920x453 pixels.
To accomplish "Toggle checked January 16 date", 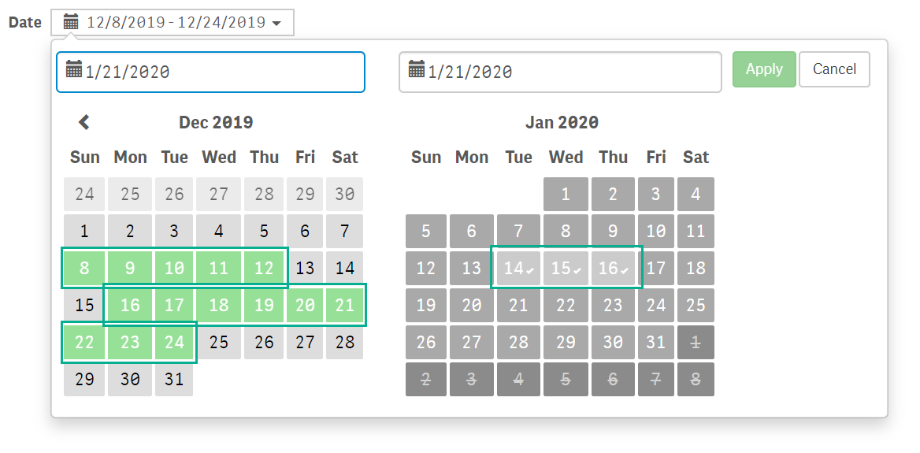I will click(613, 268).
